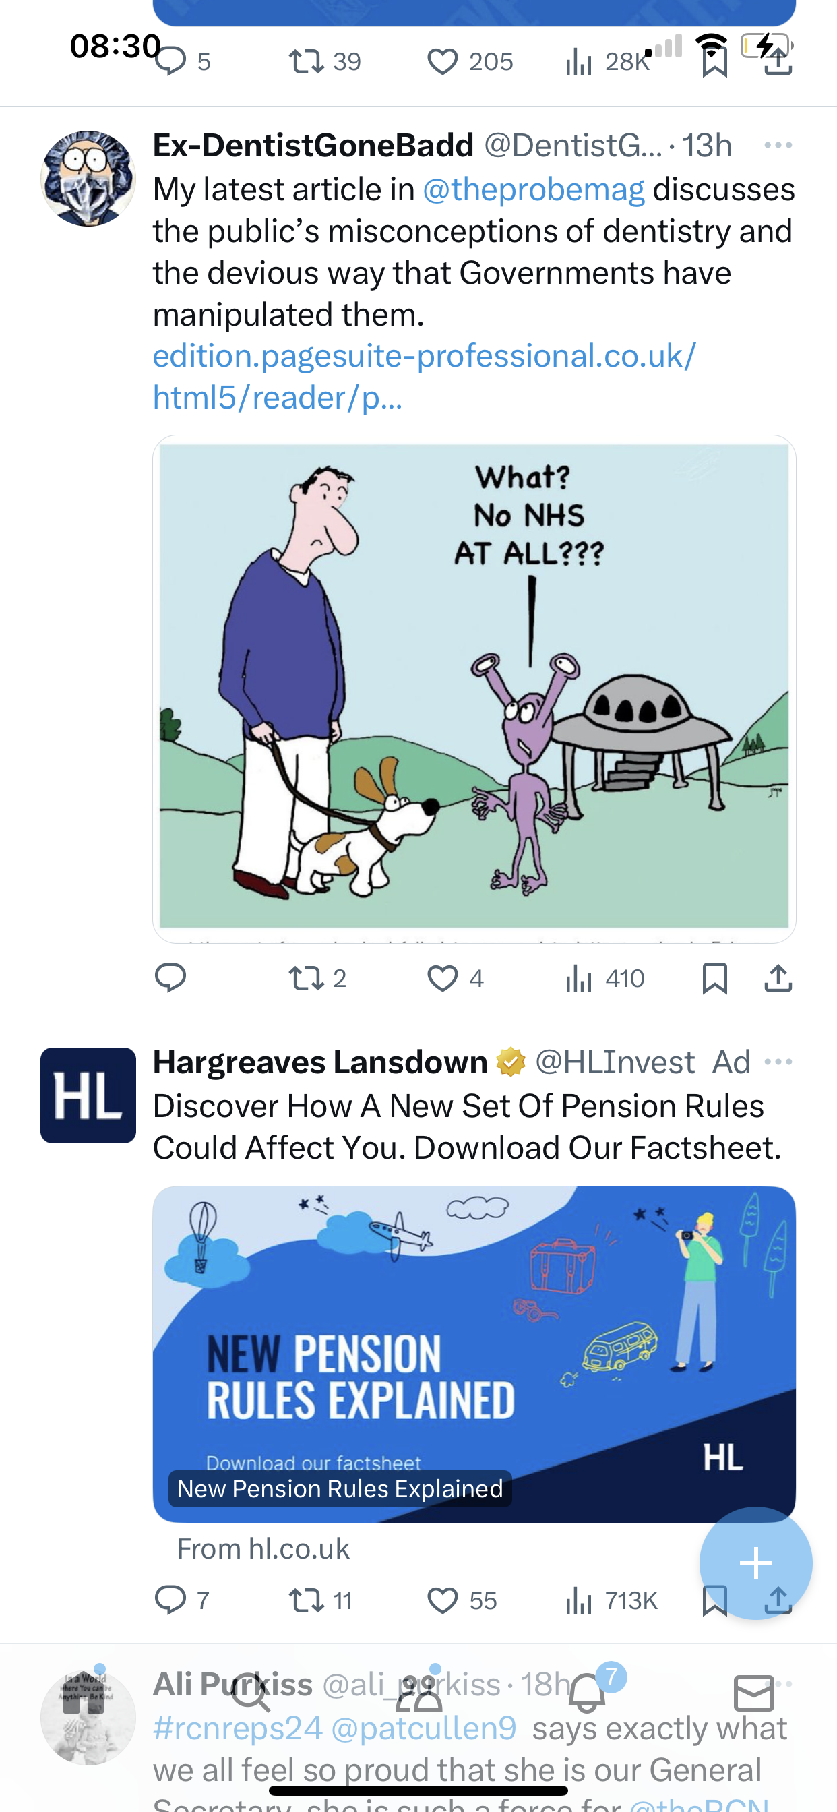The height and width of the screenshot is (1812, 837).
Task: Open more options on Hargreaves Lansdown ad
Action: [x=778, y=1062]
